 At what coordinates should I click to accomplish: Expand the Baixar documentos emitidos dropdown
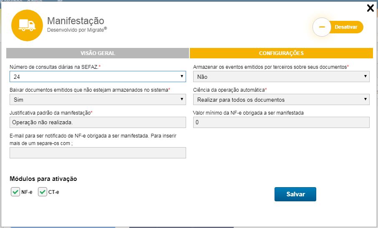(98, 100)
